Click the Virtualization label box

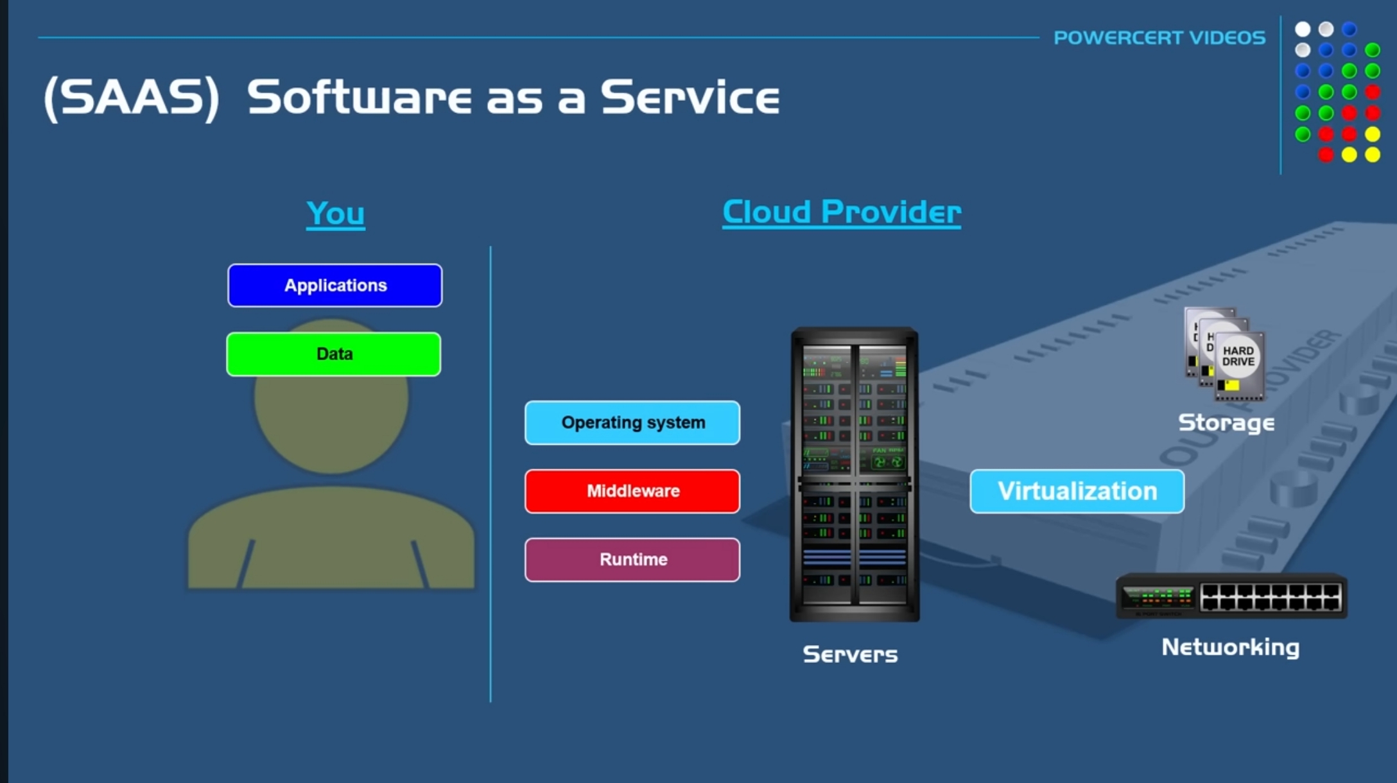click(1077, 492)
